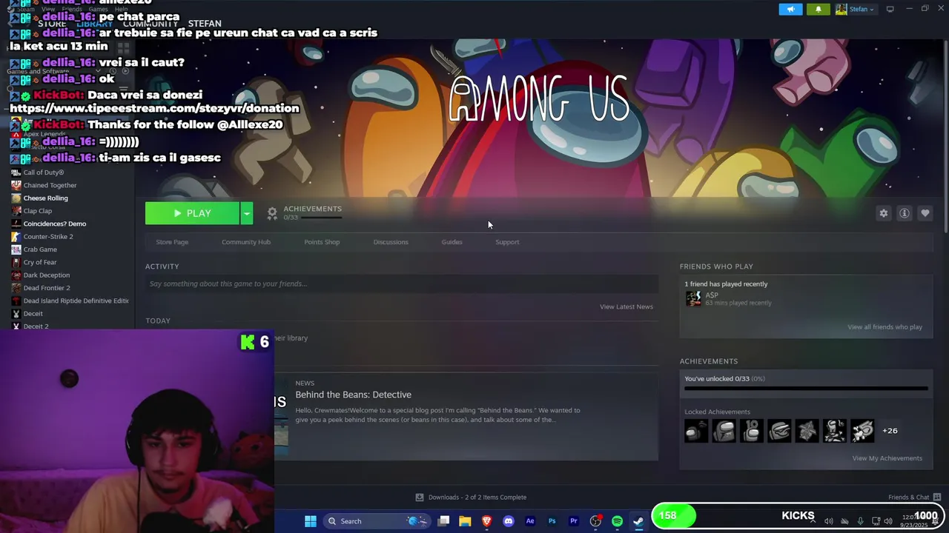View friend A$P profile avatar
The image size is (949, 533).
[x=693, y=298]
